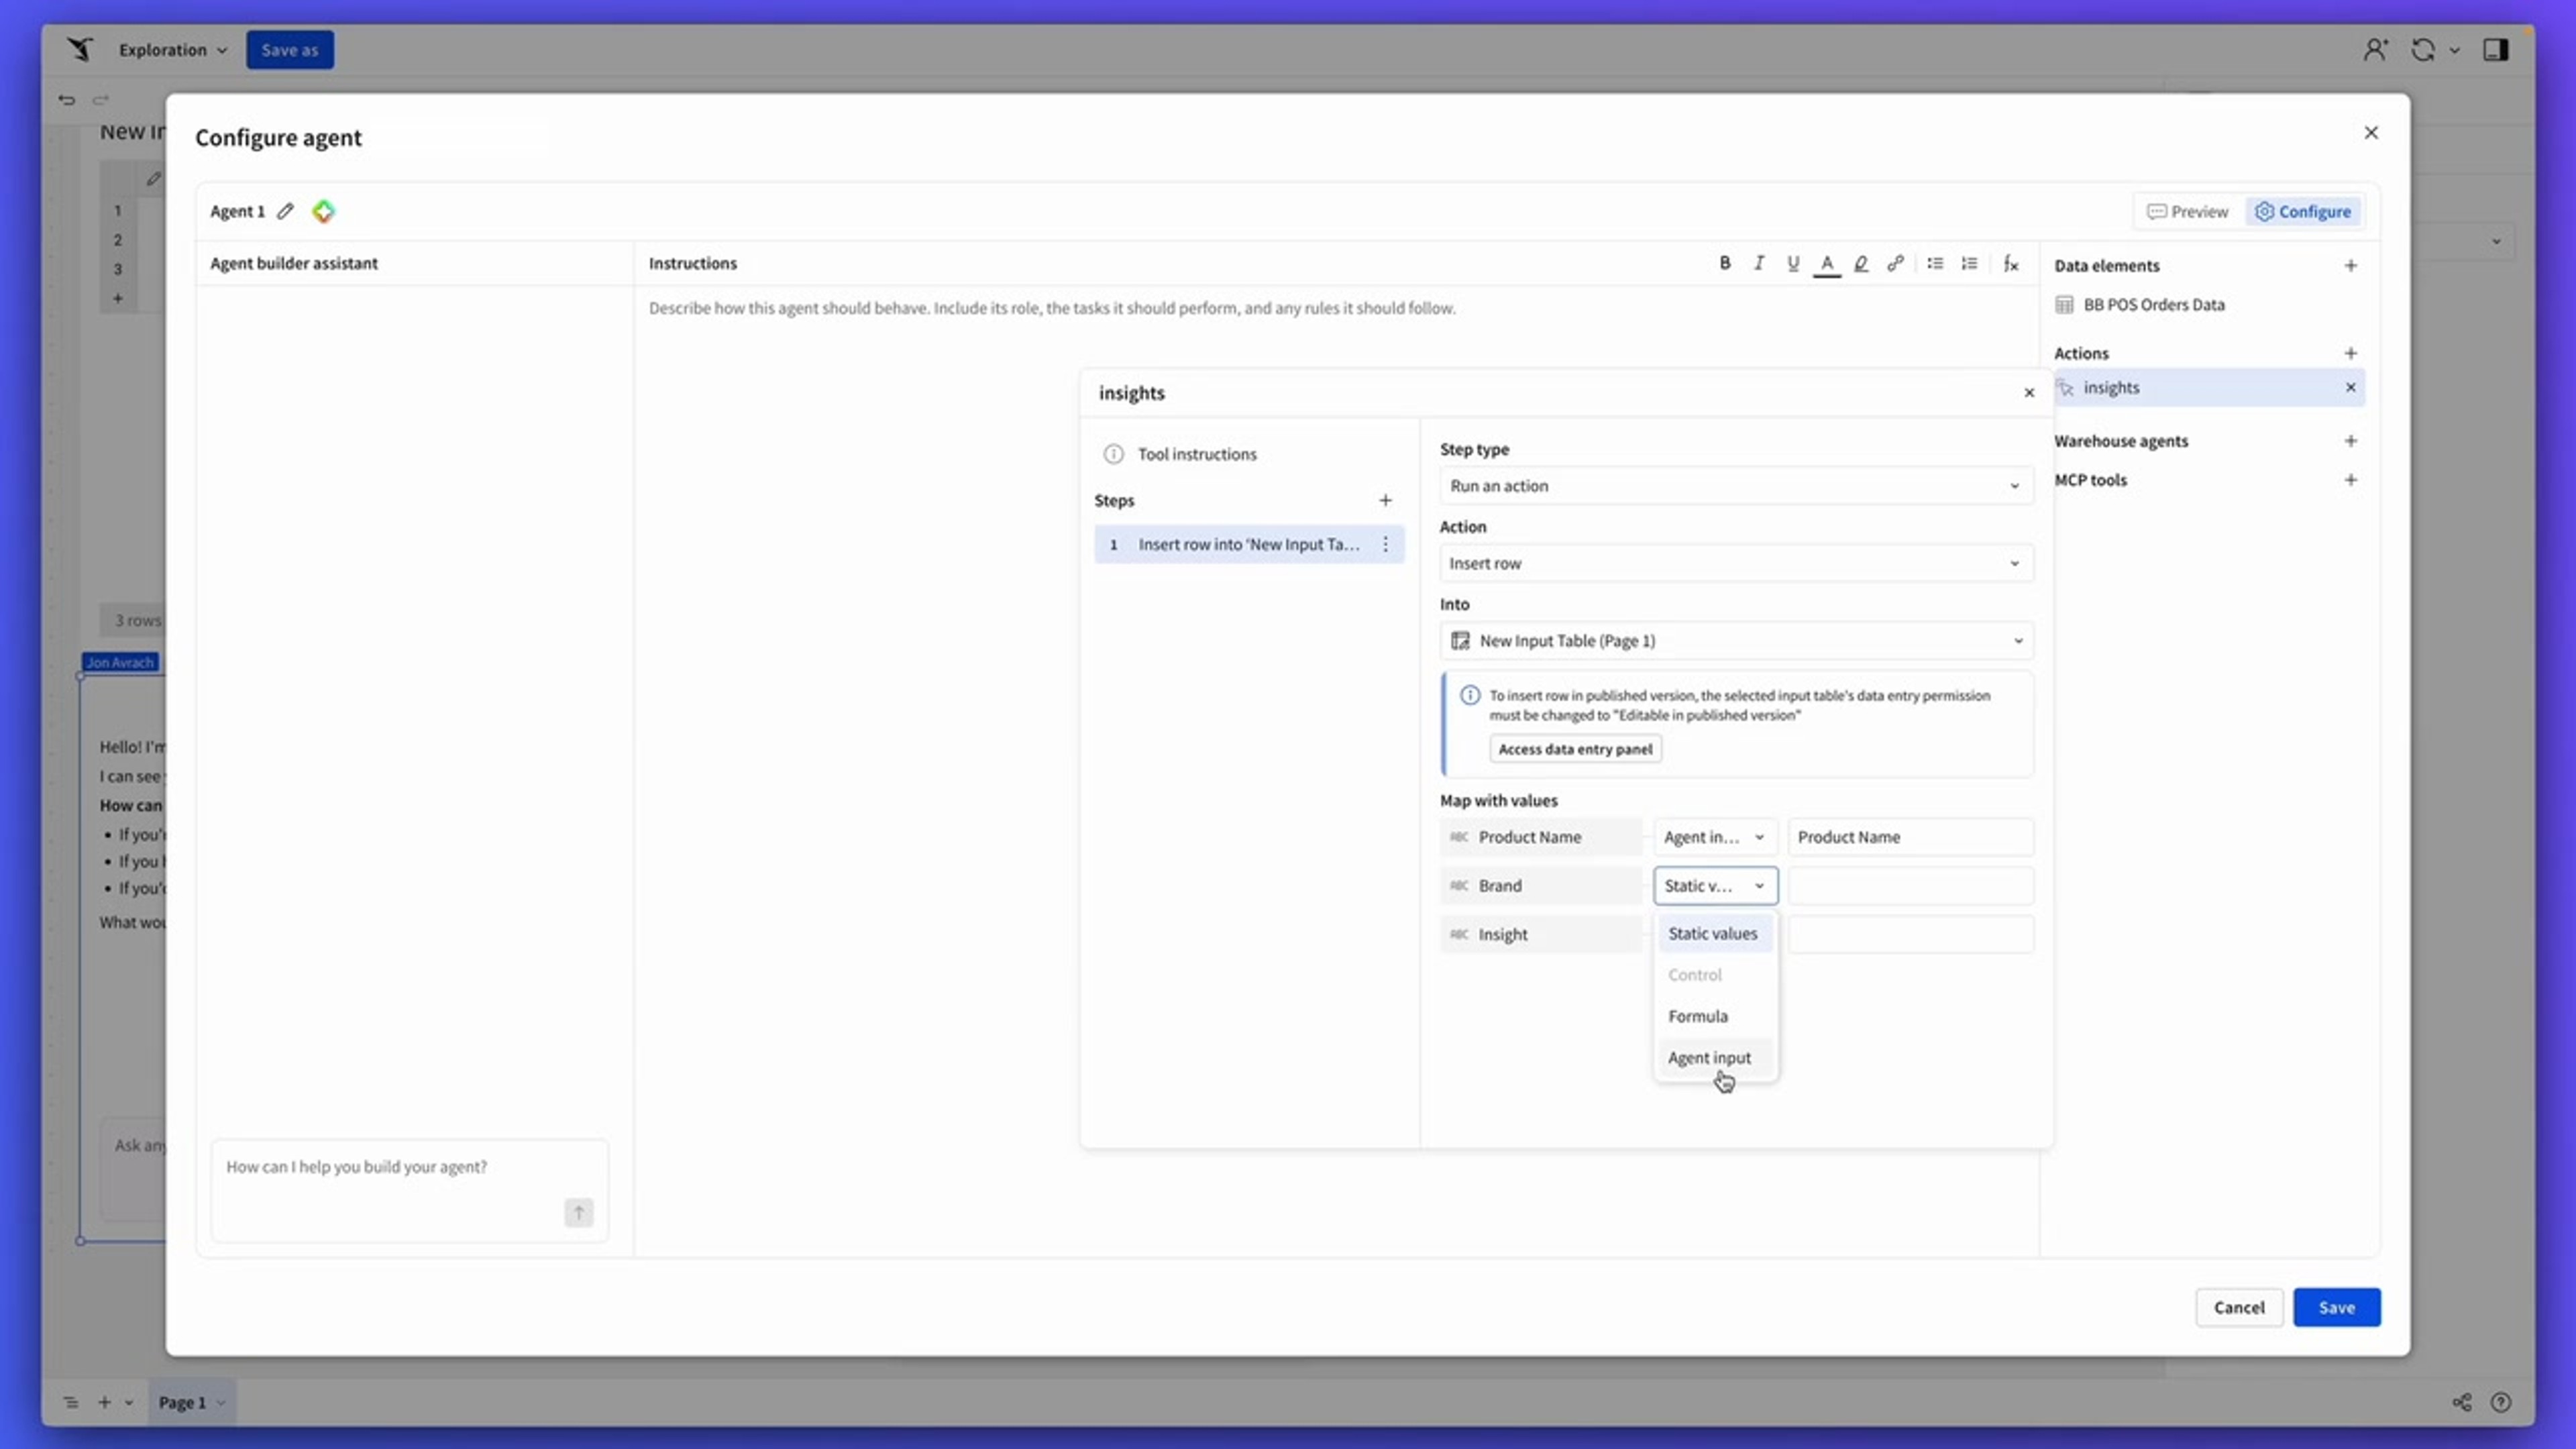
Task: Choose Static values from dropdown list
Action: point(1714,933)
